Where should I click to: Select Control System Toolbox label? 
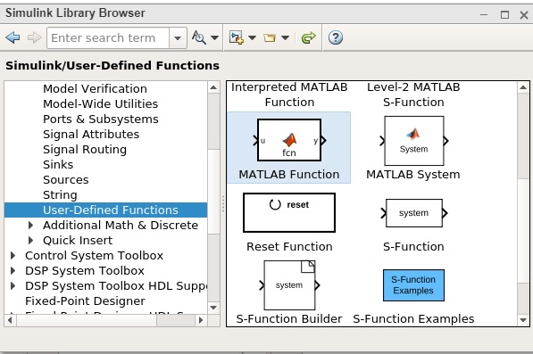click(94, 256)
